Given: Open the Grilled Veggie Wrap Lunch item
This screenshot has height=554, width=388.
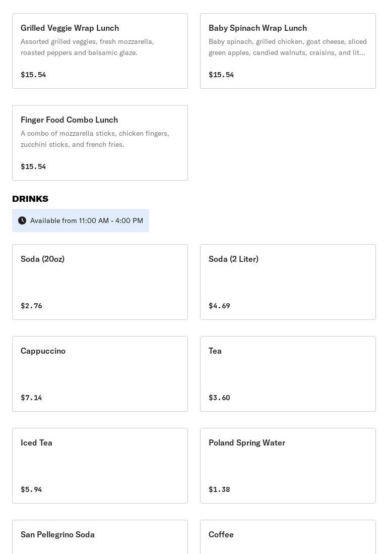Looking at the screenshot, I should point(100,51).
